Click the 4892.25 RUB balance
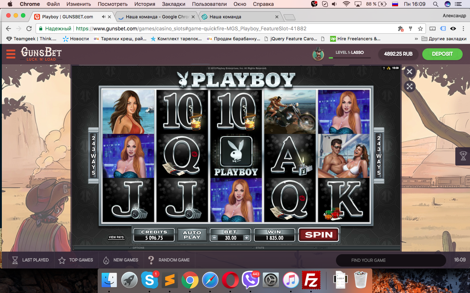The height and width of the screenshot is (293, 470). pos(398,54)
